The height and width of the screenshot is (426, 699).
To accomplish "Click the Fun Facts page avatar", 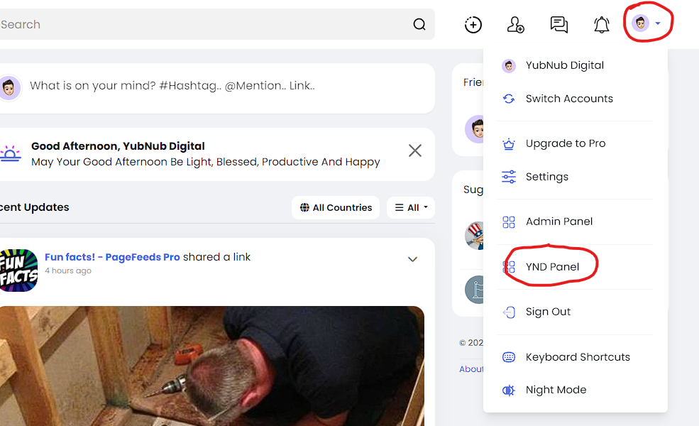I will pyautogui.click(x=18, y=271).
